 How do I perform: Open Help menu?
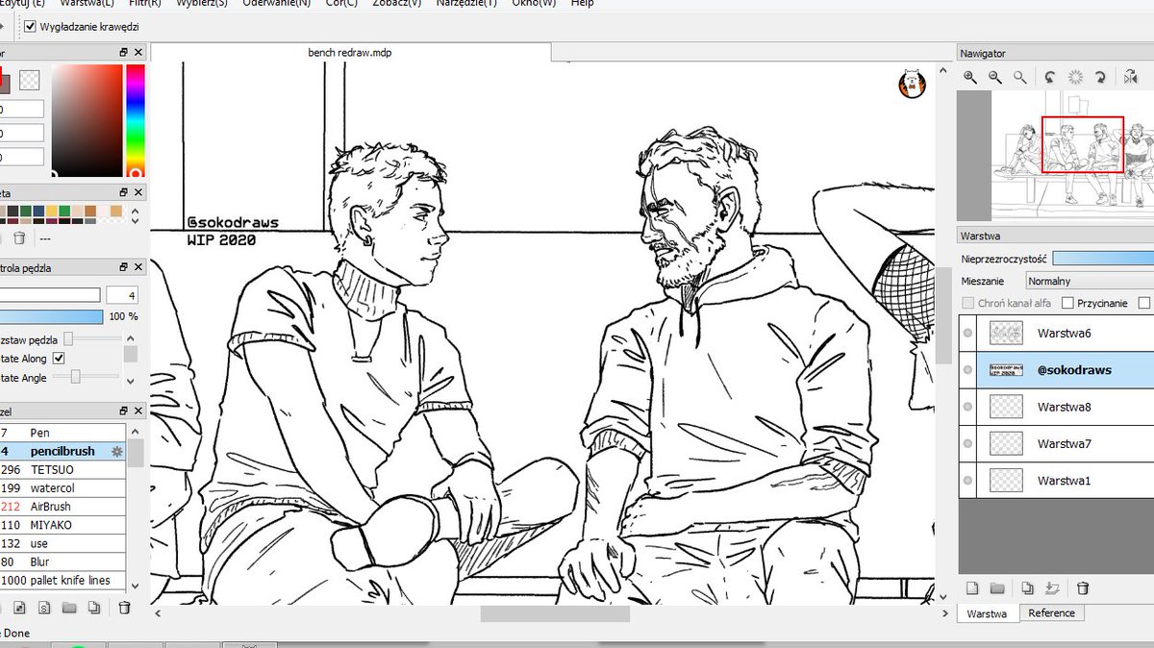(583, 4)
